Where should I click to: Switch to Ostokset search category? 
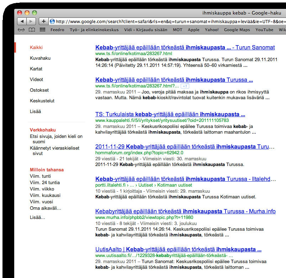pos(39,90)
